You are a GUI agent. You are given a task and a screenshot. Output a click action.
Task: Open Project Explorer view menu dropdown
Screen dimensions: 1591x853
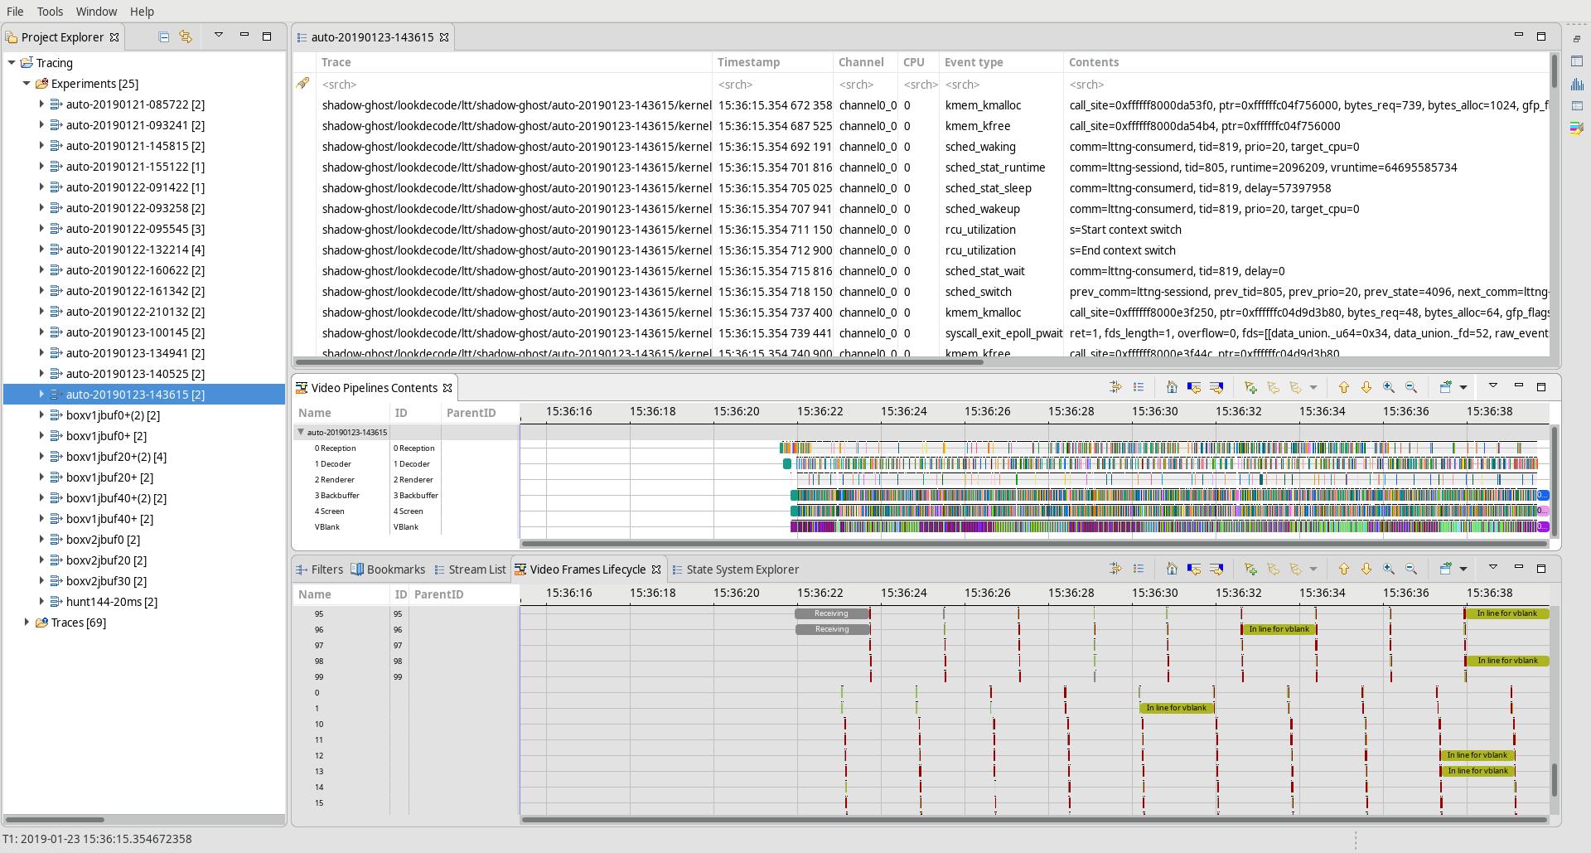[219, 36]
